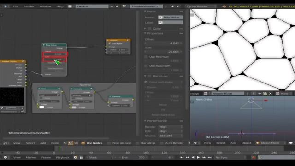Open the 3D view Object menu
The width and height of the screenshot is (295, 166).
[246, 143]
